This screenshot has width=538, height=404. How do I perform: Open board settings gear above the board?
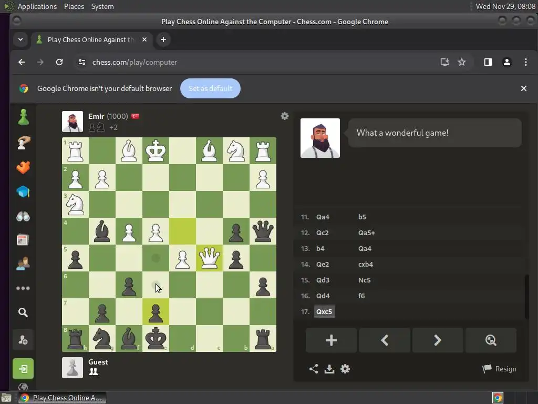coord(284,116)
